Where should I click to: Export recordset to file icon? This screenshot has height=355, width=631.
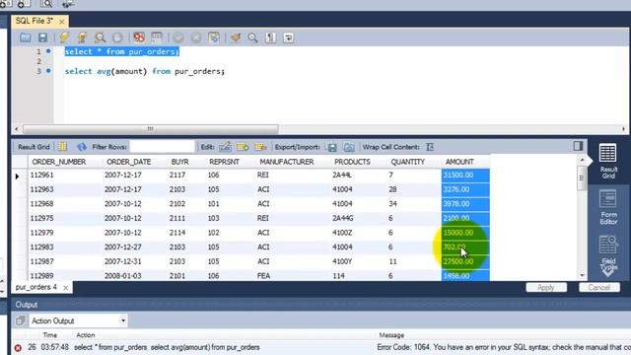click(x=332, y=147)
